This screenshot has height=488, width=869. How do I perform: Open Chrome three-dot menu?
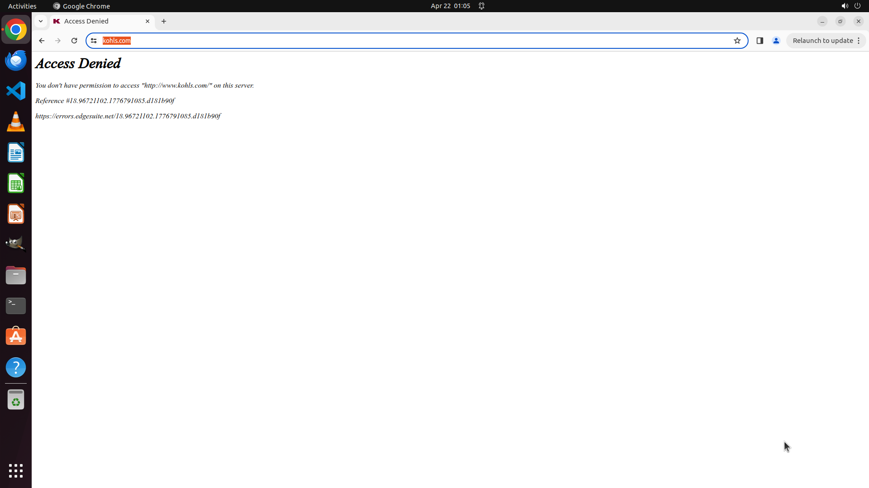[x=859, y=41]
